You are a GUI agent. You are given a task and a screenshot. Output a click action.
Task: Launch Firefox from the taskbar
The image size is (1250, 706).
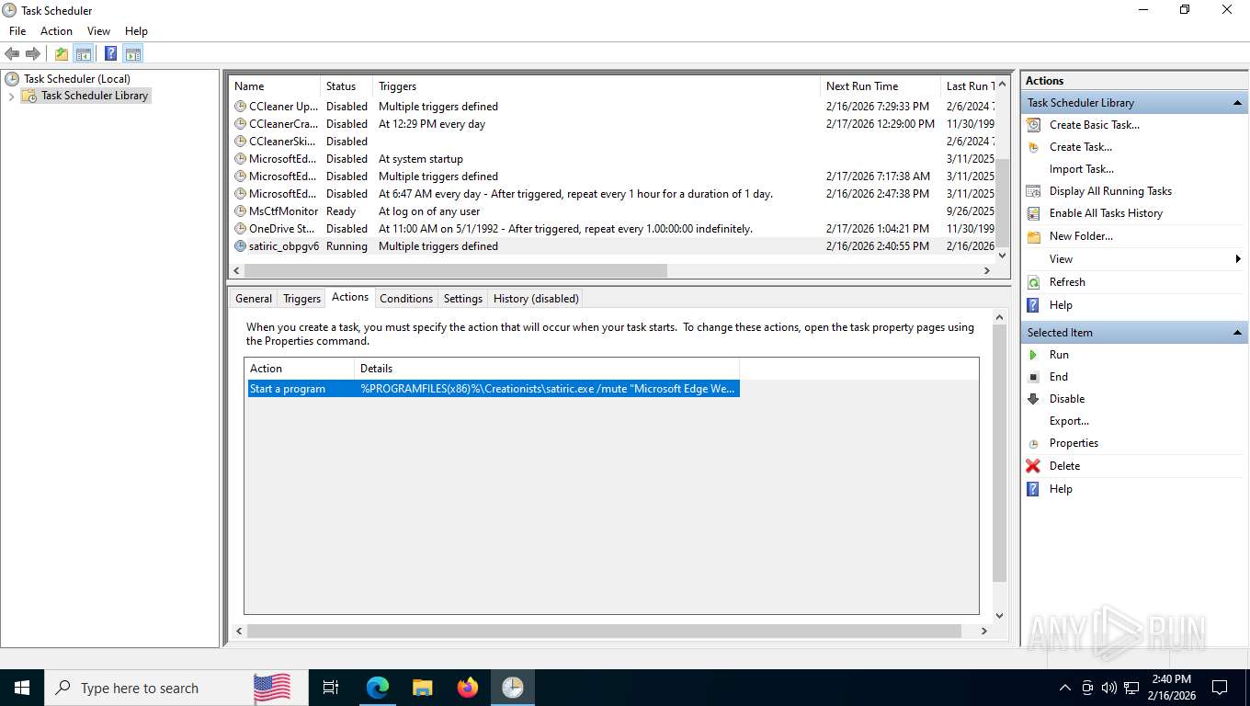468,688
